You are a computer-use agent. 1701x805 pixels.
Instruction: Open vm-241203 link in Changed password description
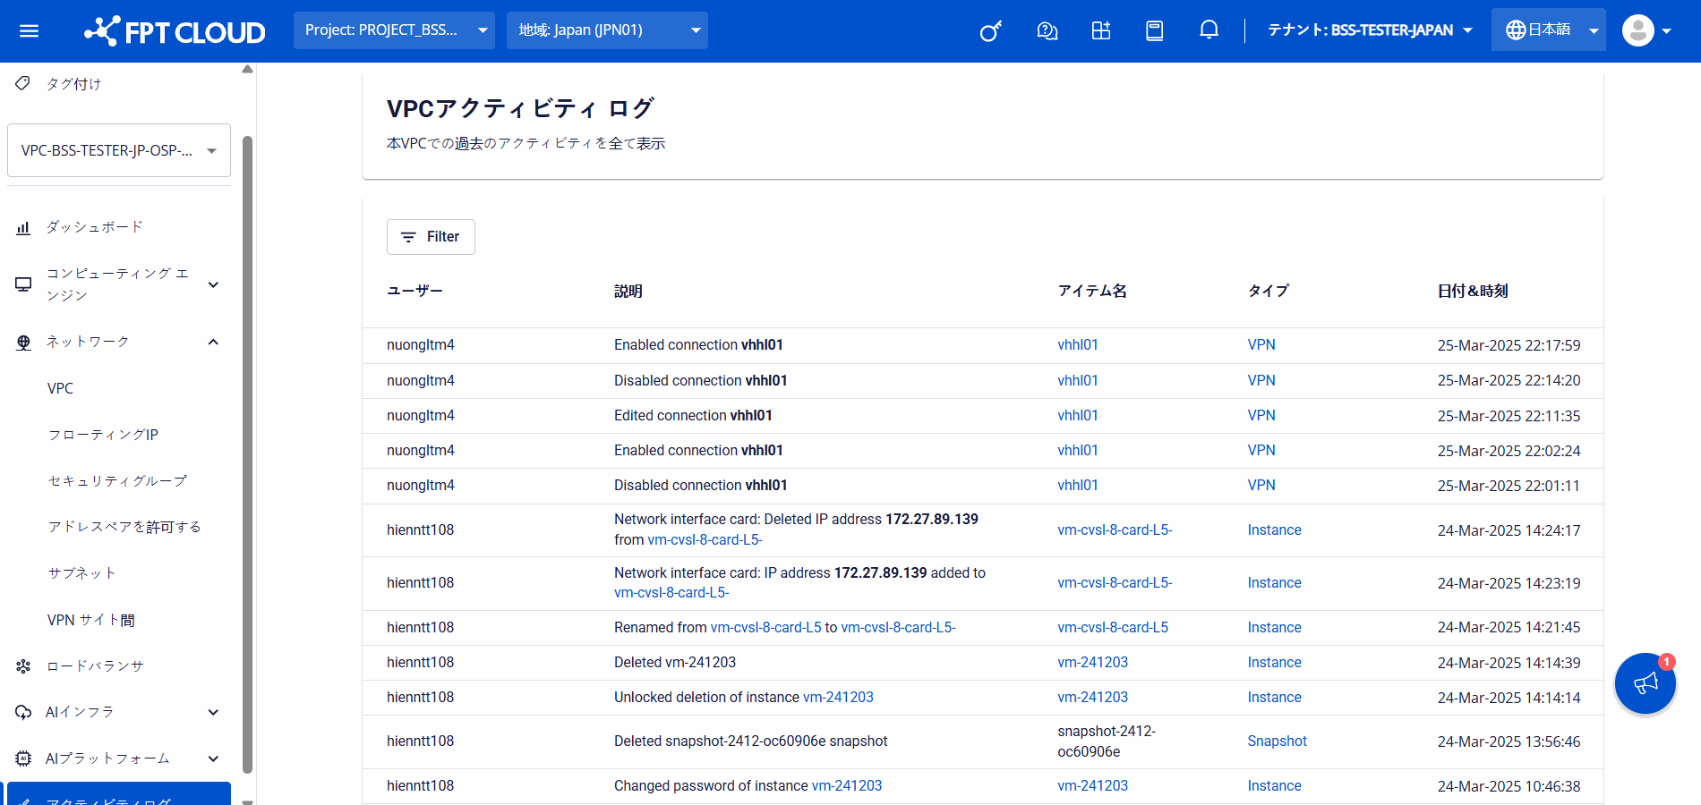847,786
